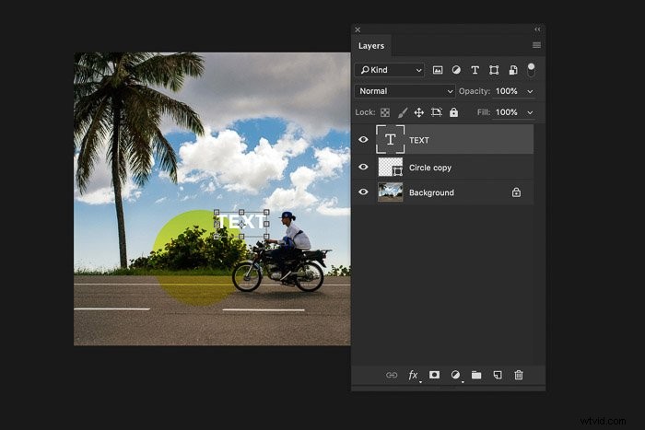
Task: Filter layers by pixel layer icon
Action: coord(438,70)
